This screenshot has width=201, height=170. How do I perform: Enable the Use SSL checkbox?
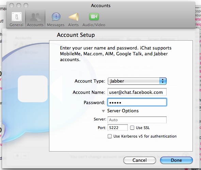[132, 128]
